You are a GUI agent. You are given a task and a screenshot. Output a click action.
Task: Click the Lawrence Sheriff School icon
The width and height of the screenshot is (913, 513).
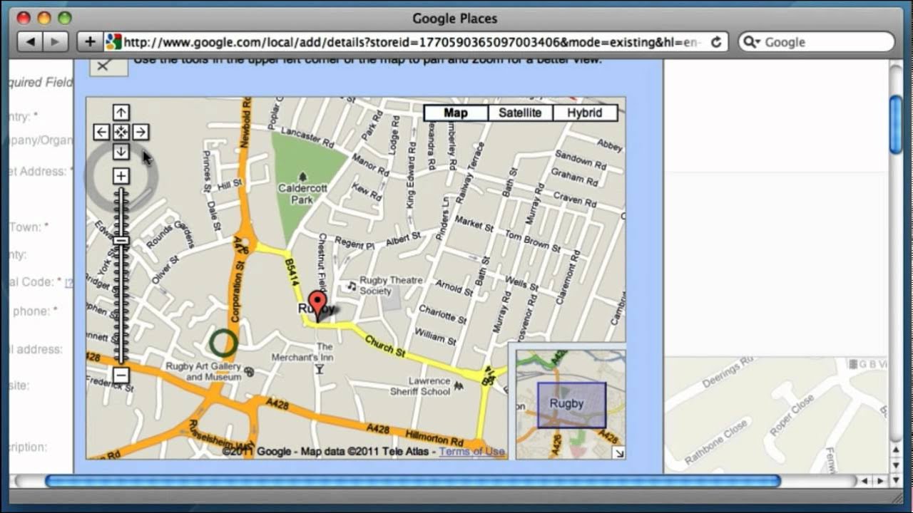pos(459,385)
